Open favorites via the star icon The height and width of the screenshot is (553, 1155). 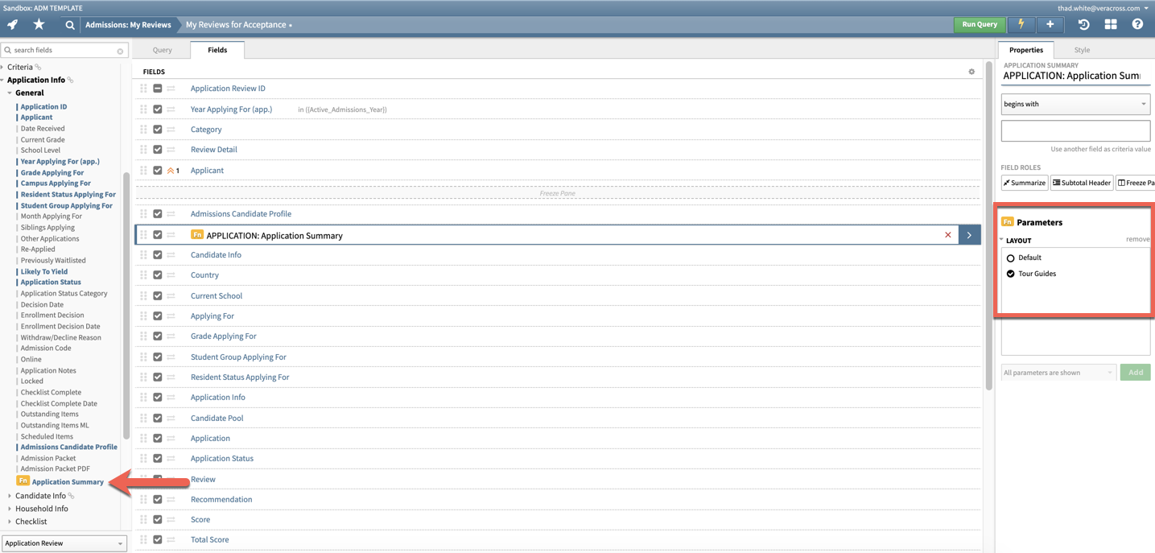tap(39, 24)
